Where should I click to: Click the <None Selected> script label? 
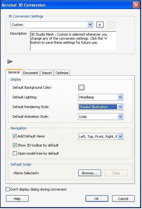click(26, 173)
